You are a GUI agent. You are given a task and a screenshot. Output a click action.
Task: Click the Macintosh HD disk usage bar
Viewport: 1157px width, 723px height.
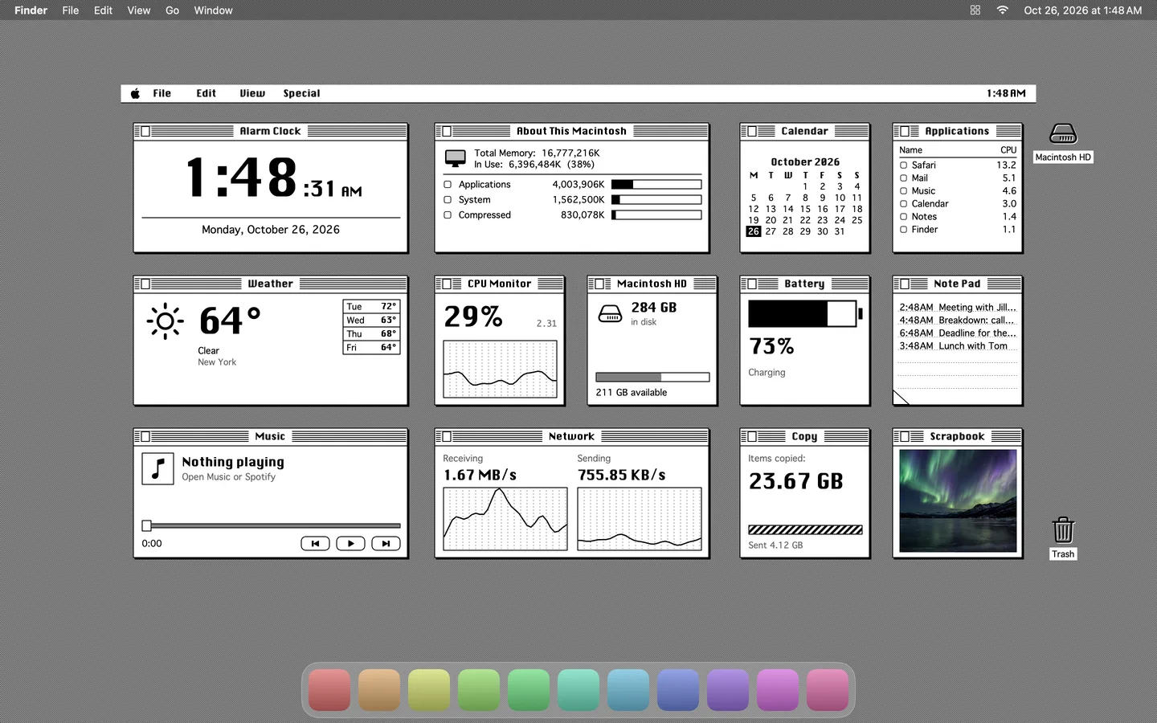click(x=652, y=377)
